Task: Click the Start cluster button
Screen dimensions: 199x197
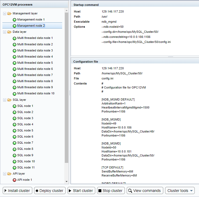Action: coord(81,191)
